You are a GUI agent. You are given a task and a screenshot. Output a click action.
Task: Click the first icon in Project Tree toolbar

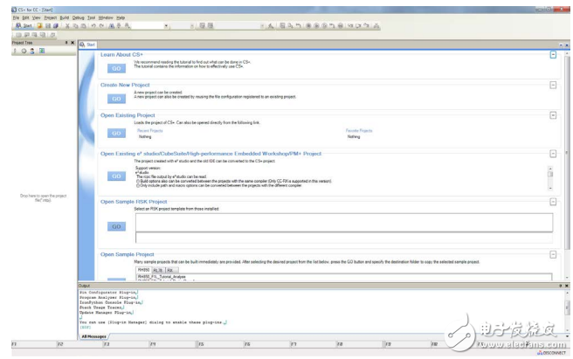point(14,51)
